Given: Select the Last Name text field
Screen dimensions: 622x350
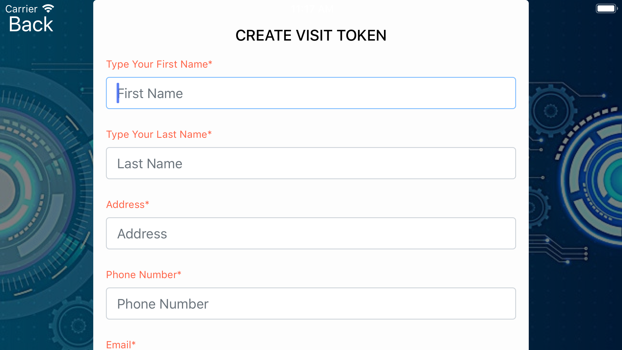Looking at the screenshot, I should [x=311, y=163].
